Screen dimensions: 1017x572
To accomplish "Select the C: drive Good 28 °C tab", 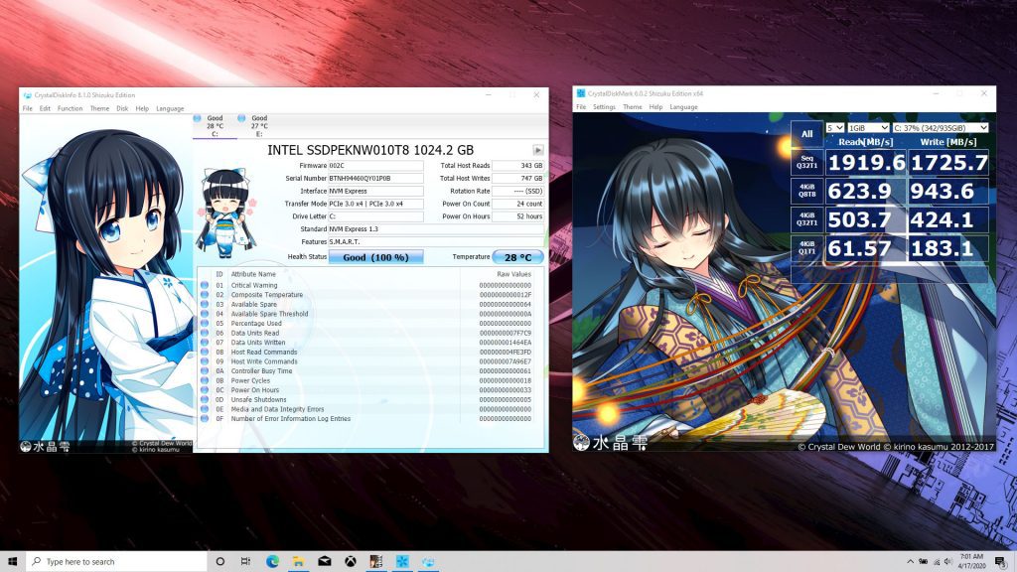I will point(215,125).
